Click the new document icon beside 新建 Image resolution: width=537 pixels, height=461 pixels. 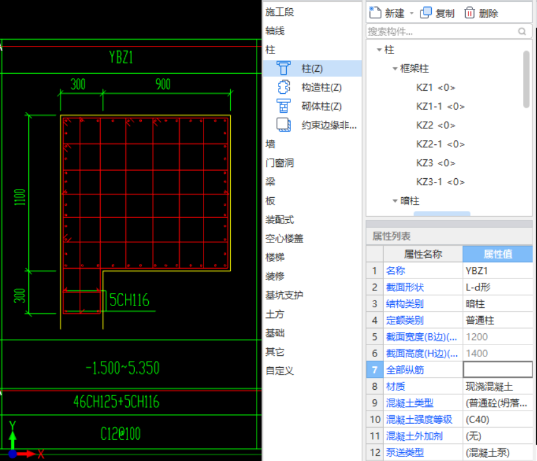375,13
